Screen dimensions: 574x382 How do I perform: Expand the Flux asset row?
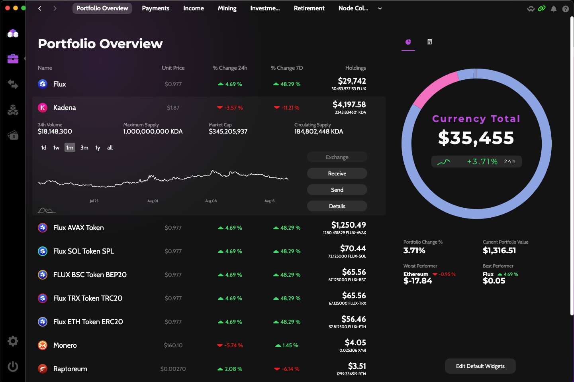tap(209, 84)
